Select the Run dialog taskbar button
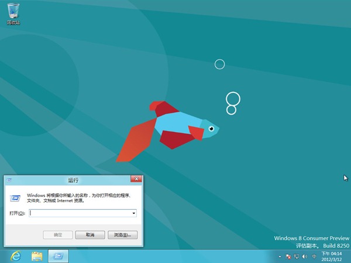Viewport: 351px width, 263px height. tap(58, 256)
